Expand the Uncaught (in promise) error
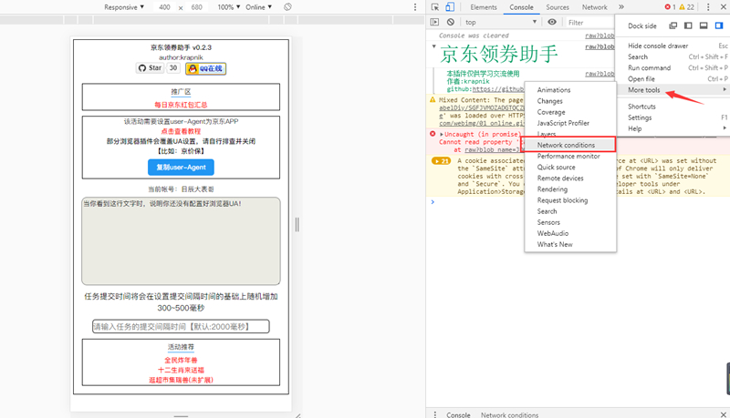Screen dimensions: 730x418 pyautogui.click(x=442, y=134)
